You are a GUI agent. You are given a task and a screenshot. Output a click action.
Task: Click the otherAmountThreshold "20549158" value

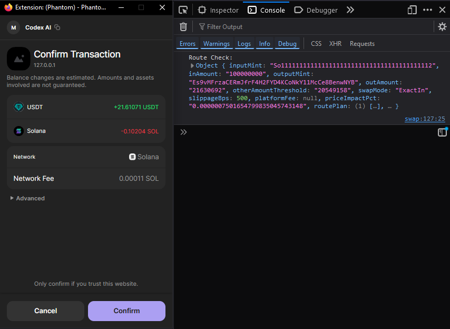pos(332,90)
